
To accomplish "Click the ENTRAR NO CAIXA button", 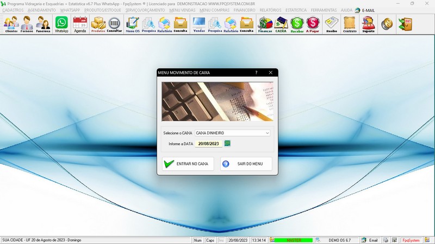I will pos(188,164).
